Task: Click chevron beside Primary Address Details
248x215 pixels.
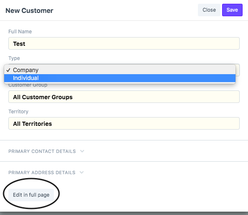Action: click(81, 172)
